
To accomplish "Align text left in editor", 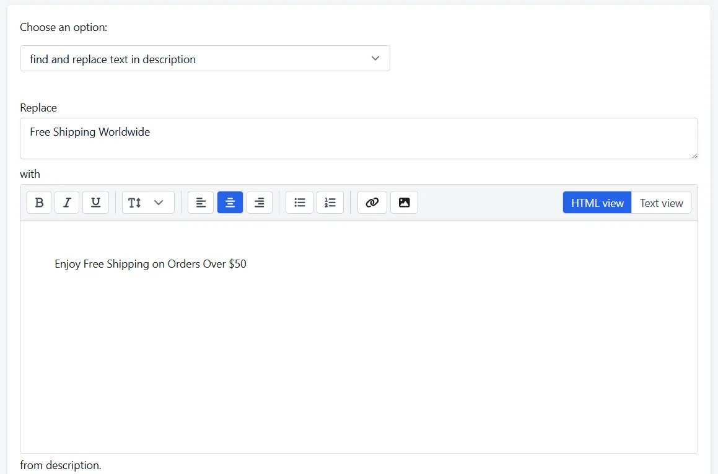I will (x=201, y=203).
